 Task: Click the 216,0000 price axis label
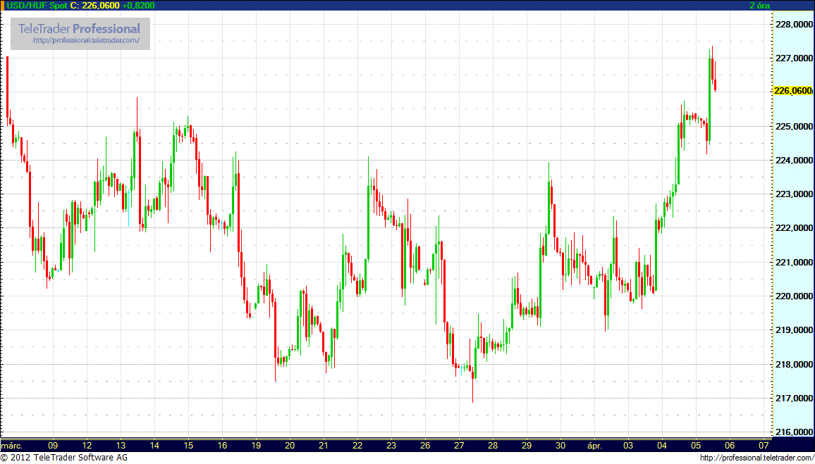[x=793, y=432]
